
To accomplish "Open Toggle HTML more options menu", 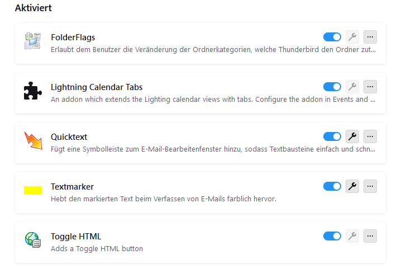I will [370, 236].
